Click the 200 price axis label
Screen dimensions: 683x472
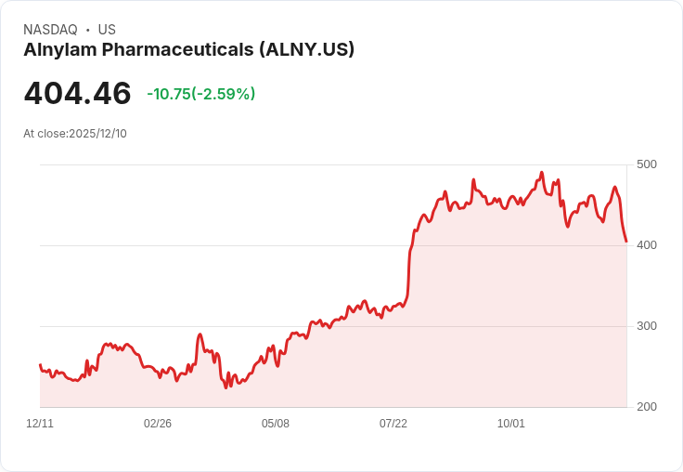click(647, 407)
